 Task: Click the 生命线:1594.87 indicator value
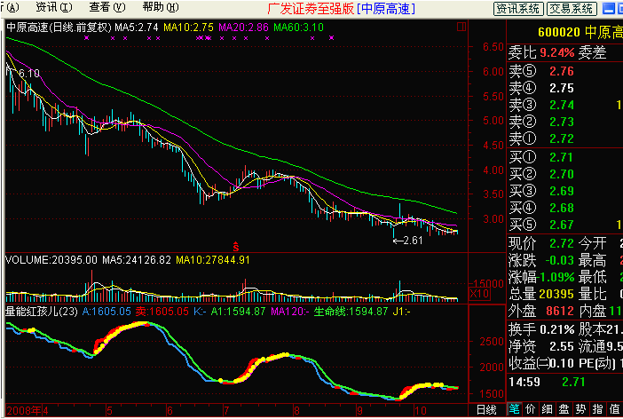coord(351,312)
